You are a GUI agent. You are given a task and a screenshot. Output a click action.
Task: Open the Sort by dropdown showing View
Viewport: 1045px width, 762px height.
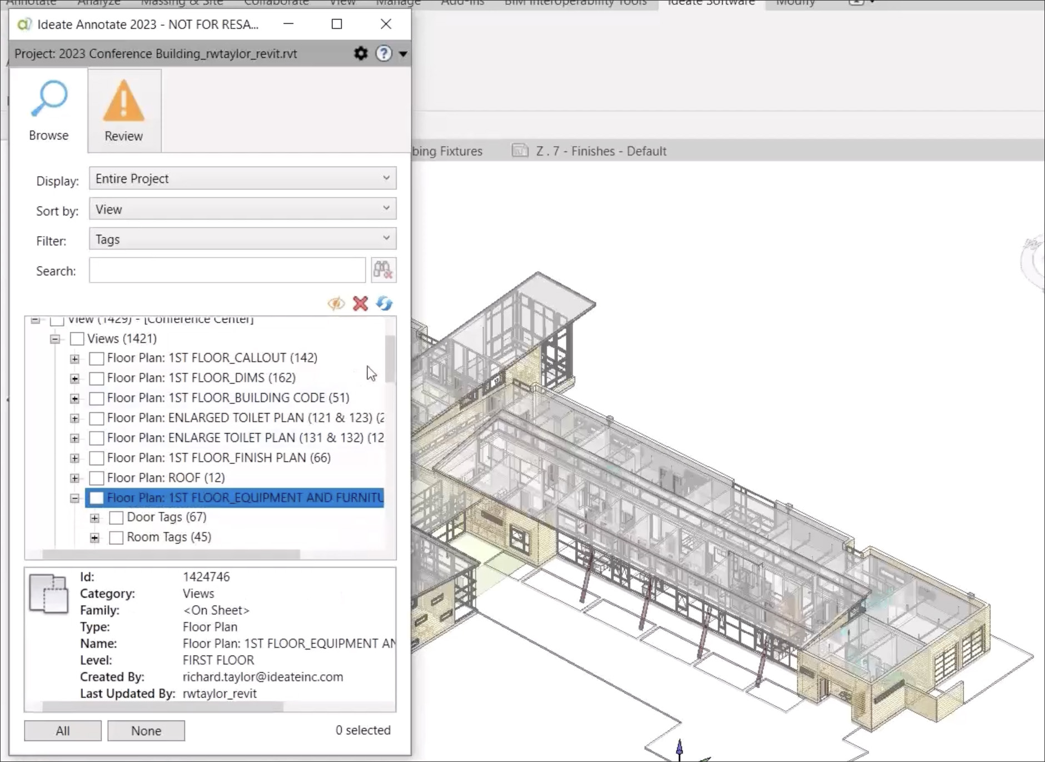[x=242, y=209]
